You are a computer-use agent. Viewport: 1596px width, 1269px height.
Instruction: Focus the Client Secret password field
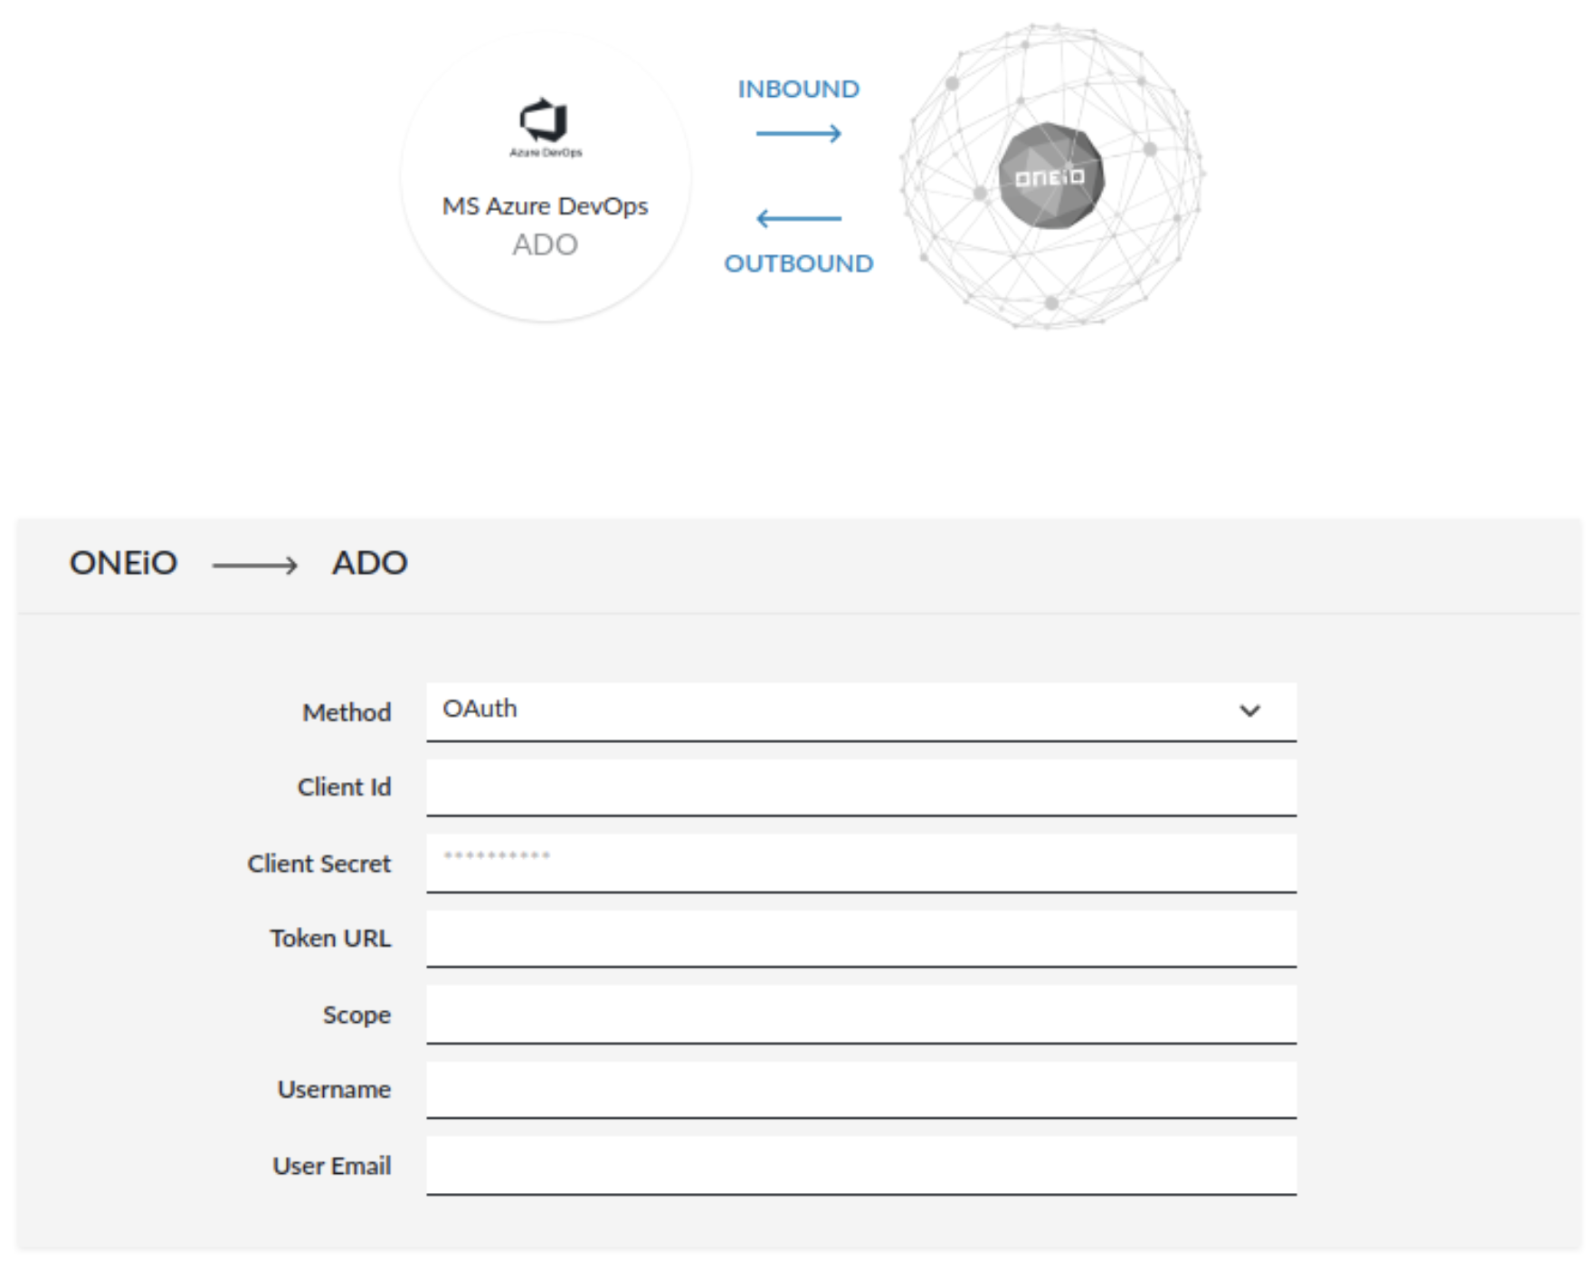[860, 863]
